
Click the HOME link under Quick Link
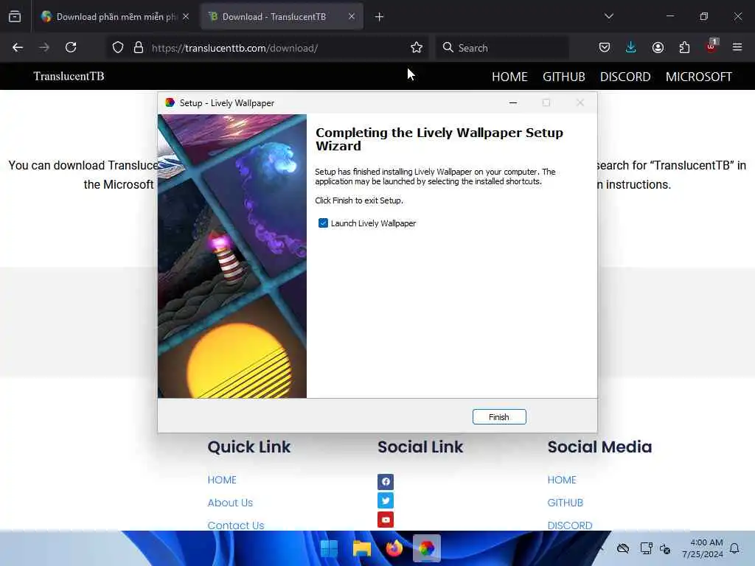point(222,480)
